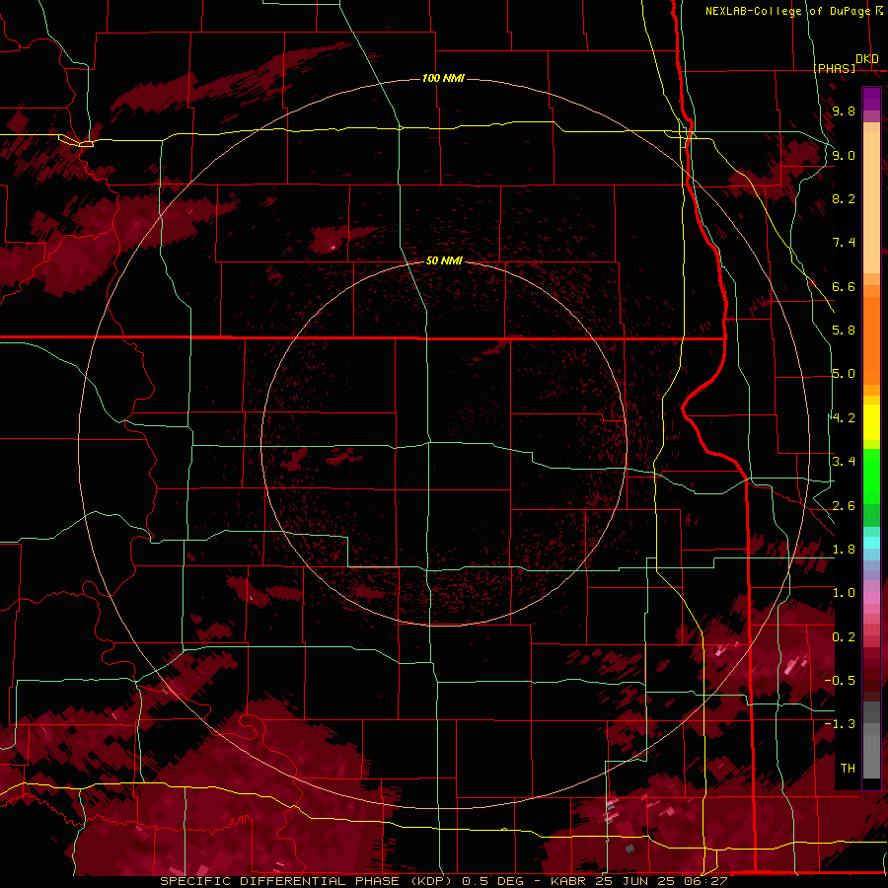Click the DKD unit label

coord(867,59)
